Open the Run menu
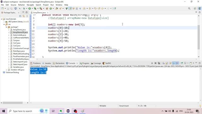The image size is (202, 114). click(x=52, y=5)
